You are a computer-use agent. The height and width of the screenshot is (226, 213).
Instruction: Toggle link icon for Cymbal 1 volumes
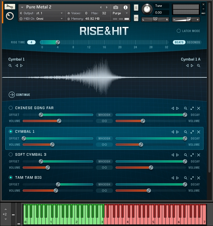104,144
